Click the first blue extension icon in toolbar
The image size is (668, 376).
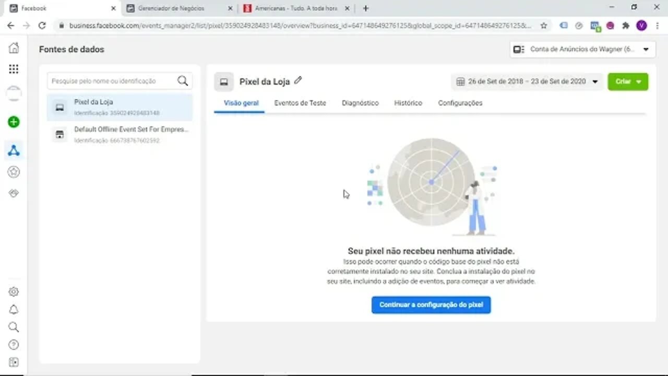click(x=564, y=25)
